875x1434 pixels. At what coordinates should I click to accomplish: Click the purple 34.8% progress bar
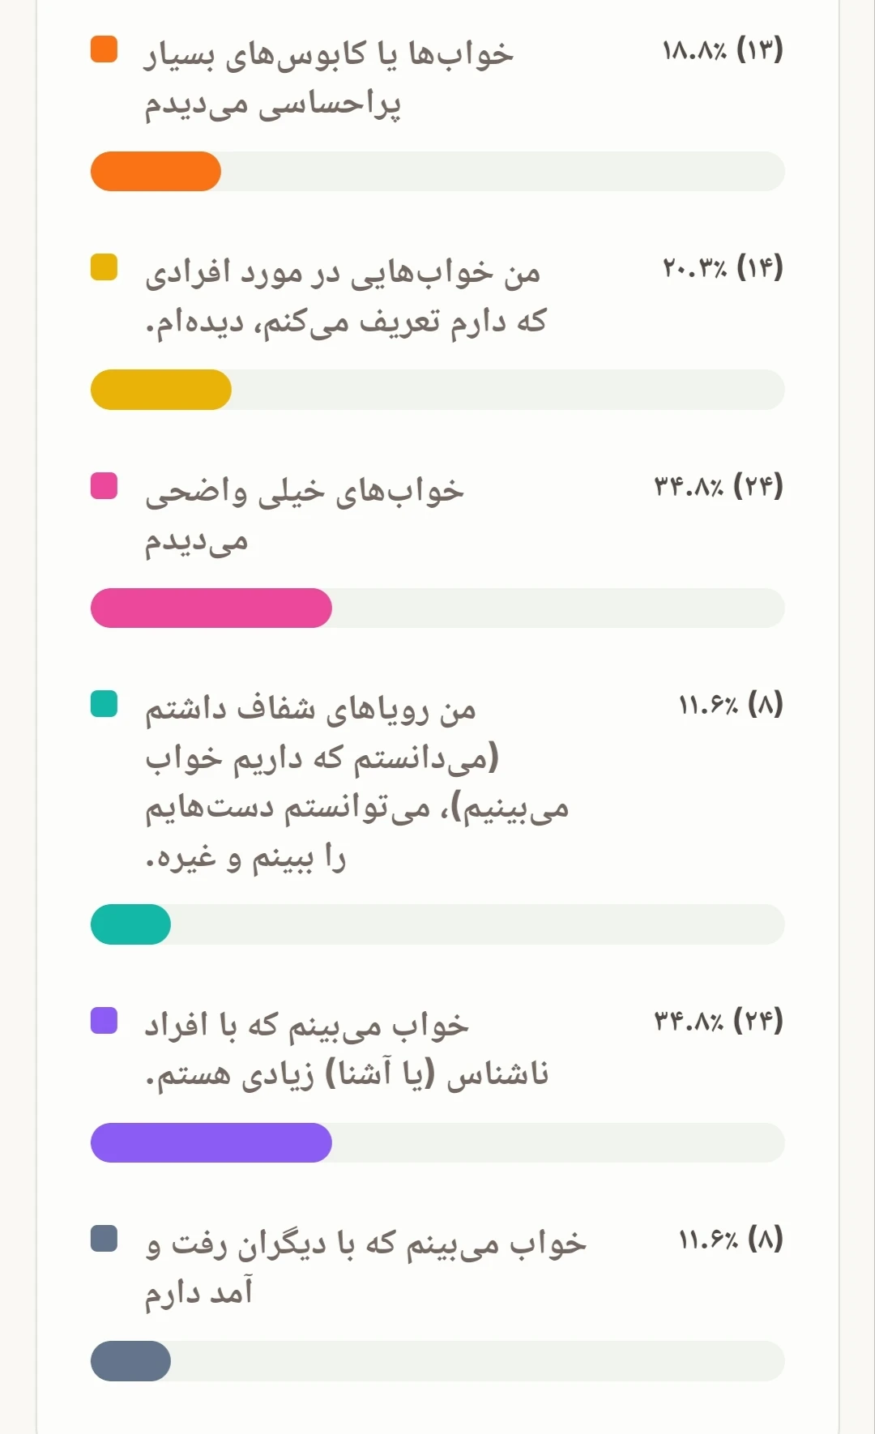[x=437, y=1142]
